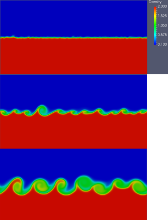168x220 pixels.
Task: Select the blue upper region of middle panel
Action: [x=73, y=91]
